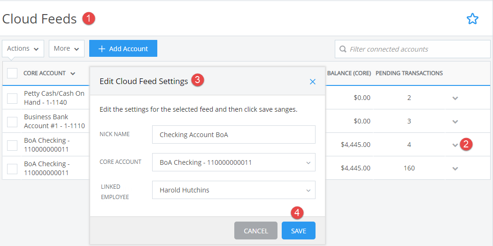Check the Petty Cash/Cash On Hand row

pyautogui.click(x=12, y=98)
